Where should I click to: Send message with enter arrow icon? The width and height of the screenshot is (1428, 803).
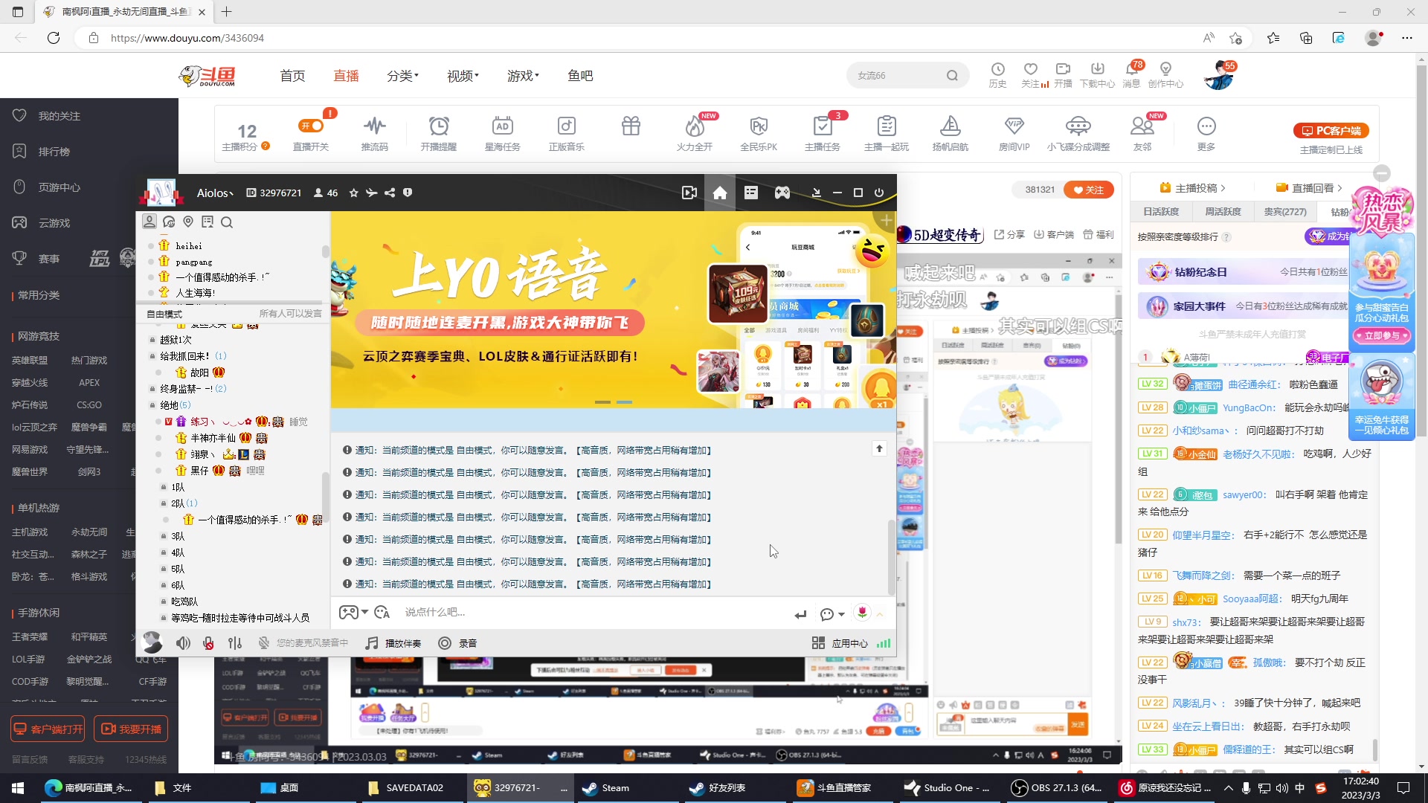pos(800,614)
